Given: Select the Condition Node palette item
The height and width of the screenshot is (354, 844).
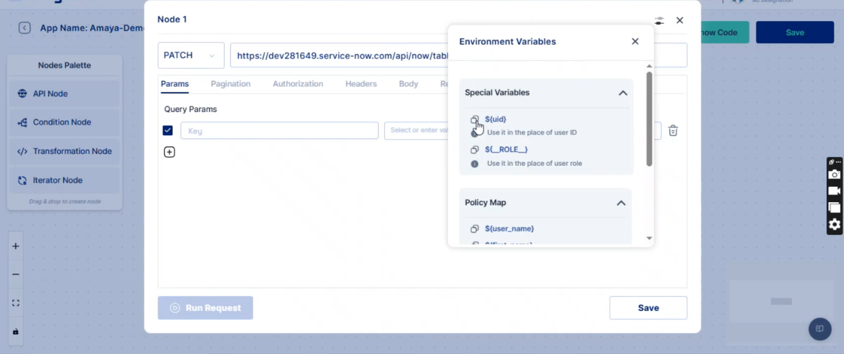Looking at the screenshot, I should pyautogui.click(x=64, y=122).
